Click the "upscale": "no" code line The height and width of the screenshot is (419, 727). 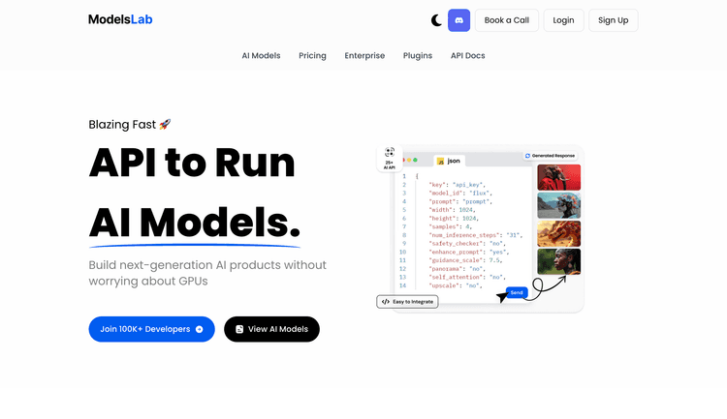click(x=456, y=285)
